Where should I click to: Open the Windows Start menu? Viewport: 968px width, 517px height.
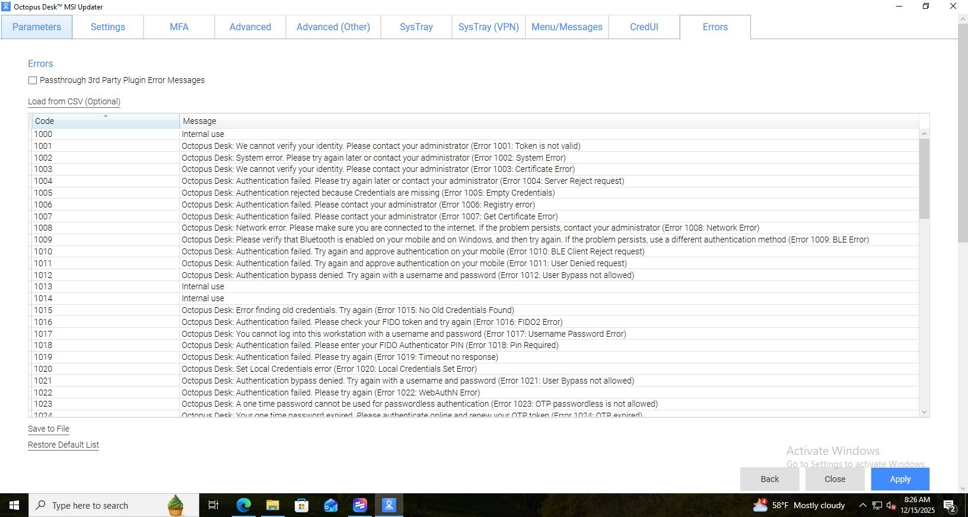(14, 505)
